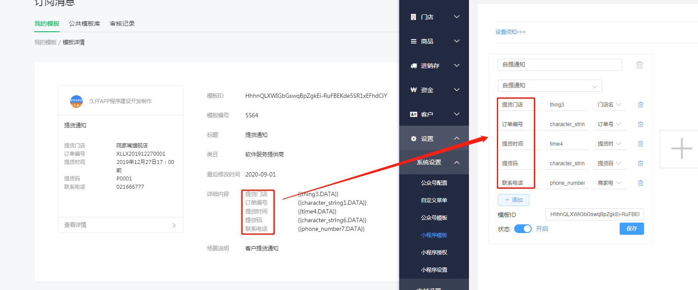Viewport: 698px width, 290px height.
Task: Expand the 门店 sidebar menu chevron
Action: (457, 17)
